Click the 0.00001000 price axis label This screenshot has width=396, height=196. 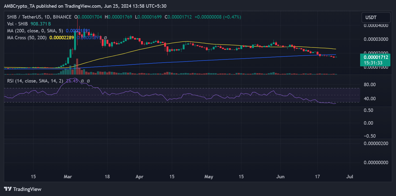coord(376,67)
